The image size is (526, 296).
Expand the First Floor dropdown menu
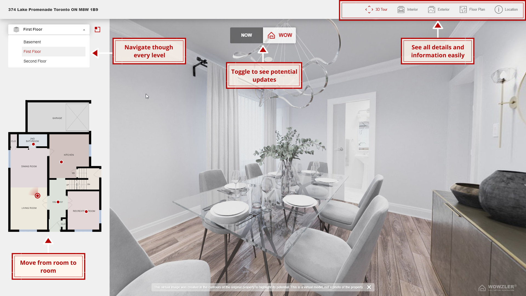coord(49,29)
